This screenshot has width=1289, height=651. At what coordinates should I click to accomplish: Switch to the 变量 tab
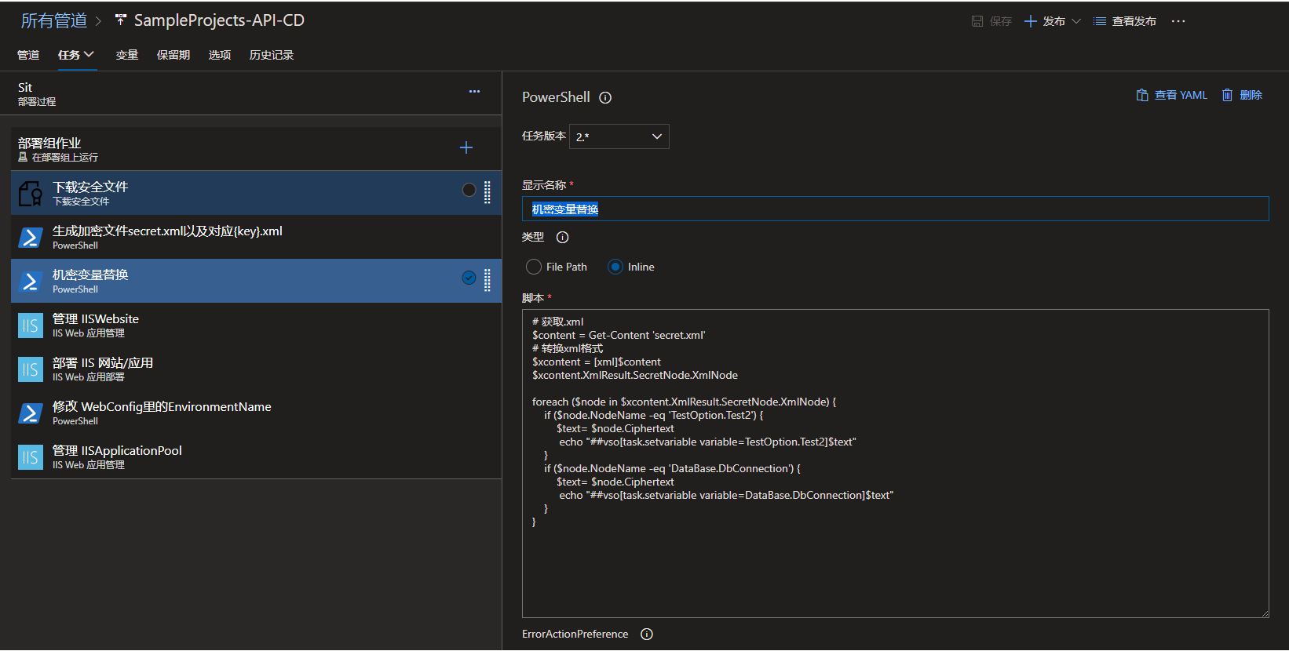coord(127,55)
